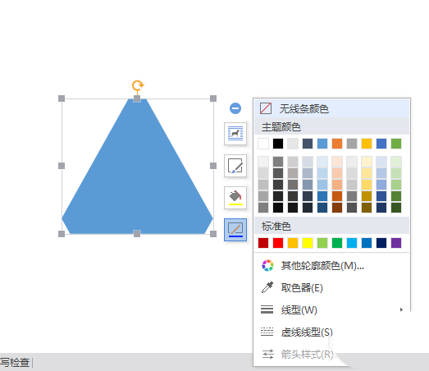This screenshot has height=371, width=429.
Task: Pick dark navy standard color swatch
Action: [x=381, y=243]
